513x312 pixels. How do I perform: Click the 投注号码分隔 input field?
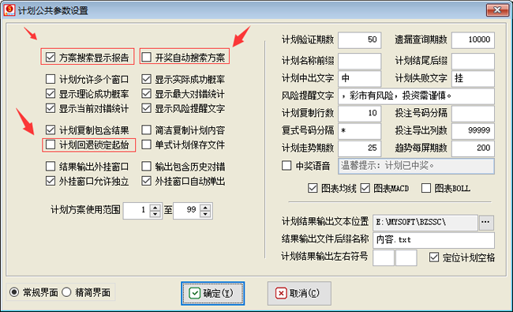[473, 114]
